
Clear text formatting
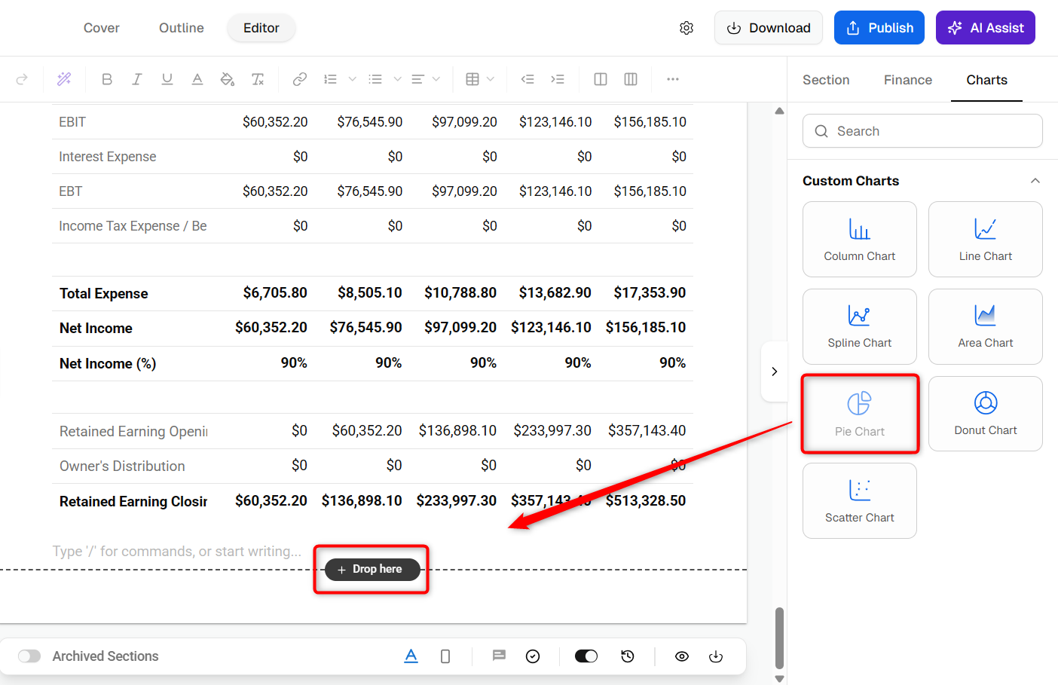pos(258,79)
